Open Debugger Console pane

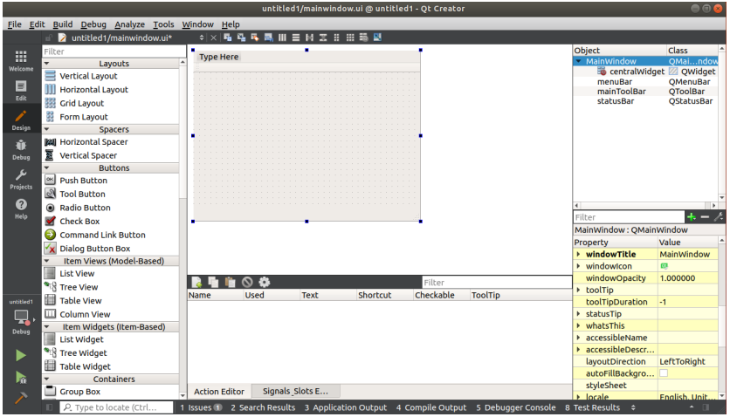[516, 407]
